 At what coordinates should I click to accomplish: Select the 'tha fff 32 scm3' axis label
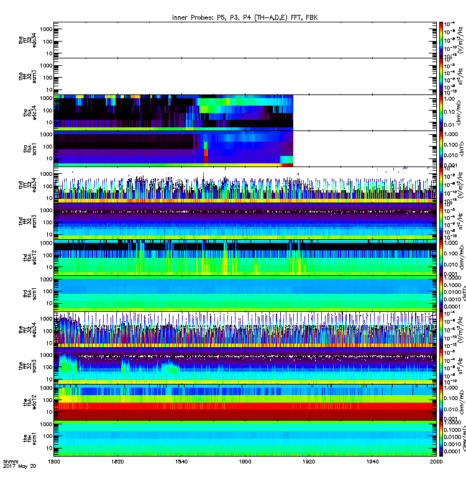pyautogui.click(x=27, y=76)
